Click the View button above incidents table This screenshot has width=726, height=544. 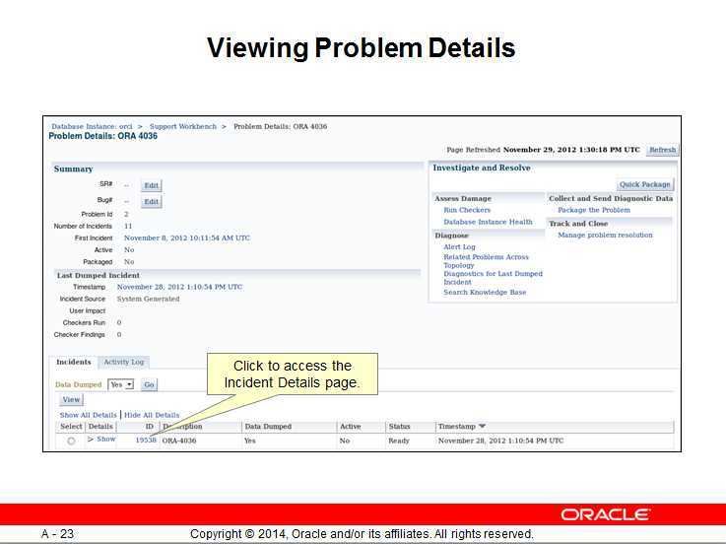[71, 399]
